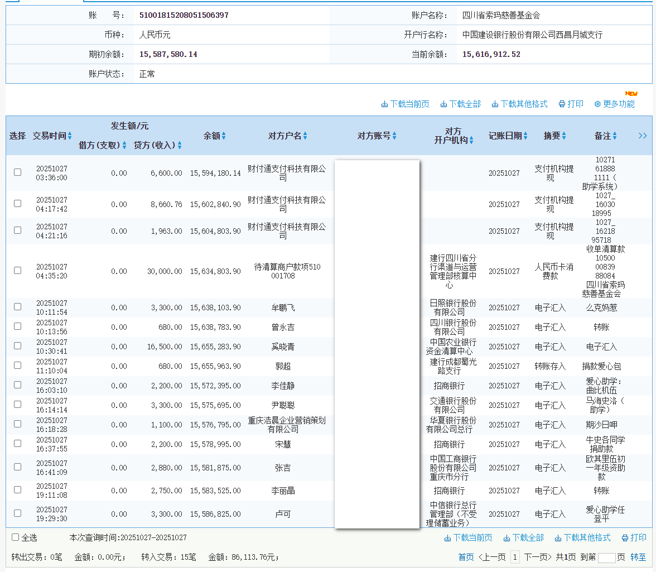
Task: Click the bottom 下载当前页 icon
Action: tap(447, 537)
